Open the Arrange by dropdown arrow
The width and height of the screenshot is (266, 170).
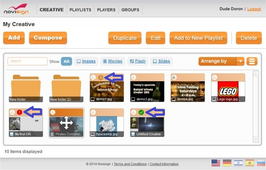click(x=240, y=61)
